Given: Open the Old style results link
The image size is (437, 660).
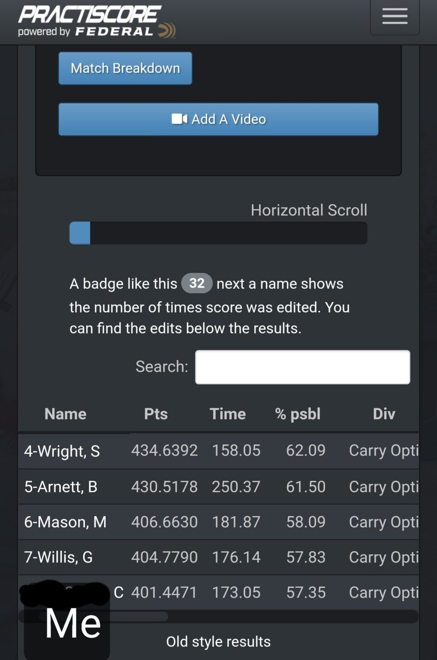Looking at the screenshot, I should tap(218, 641).
